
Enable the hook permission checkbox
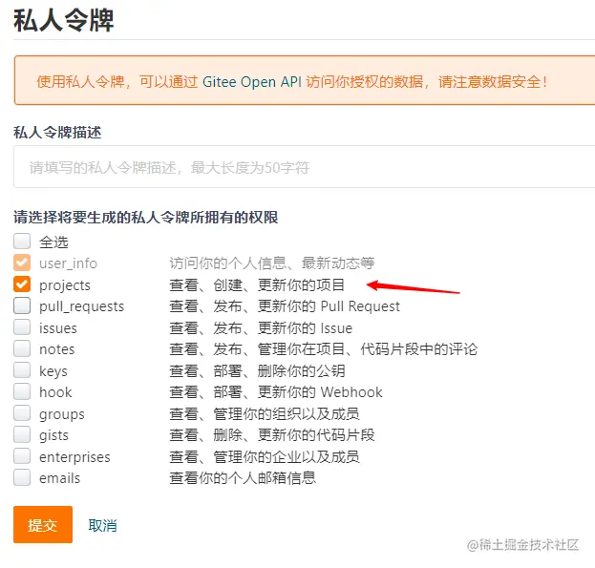click(x=22, y=391)
